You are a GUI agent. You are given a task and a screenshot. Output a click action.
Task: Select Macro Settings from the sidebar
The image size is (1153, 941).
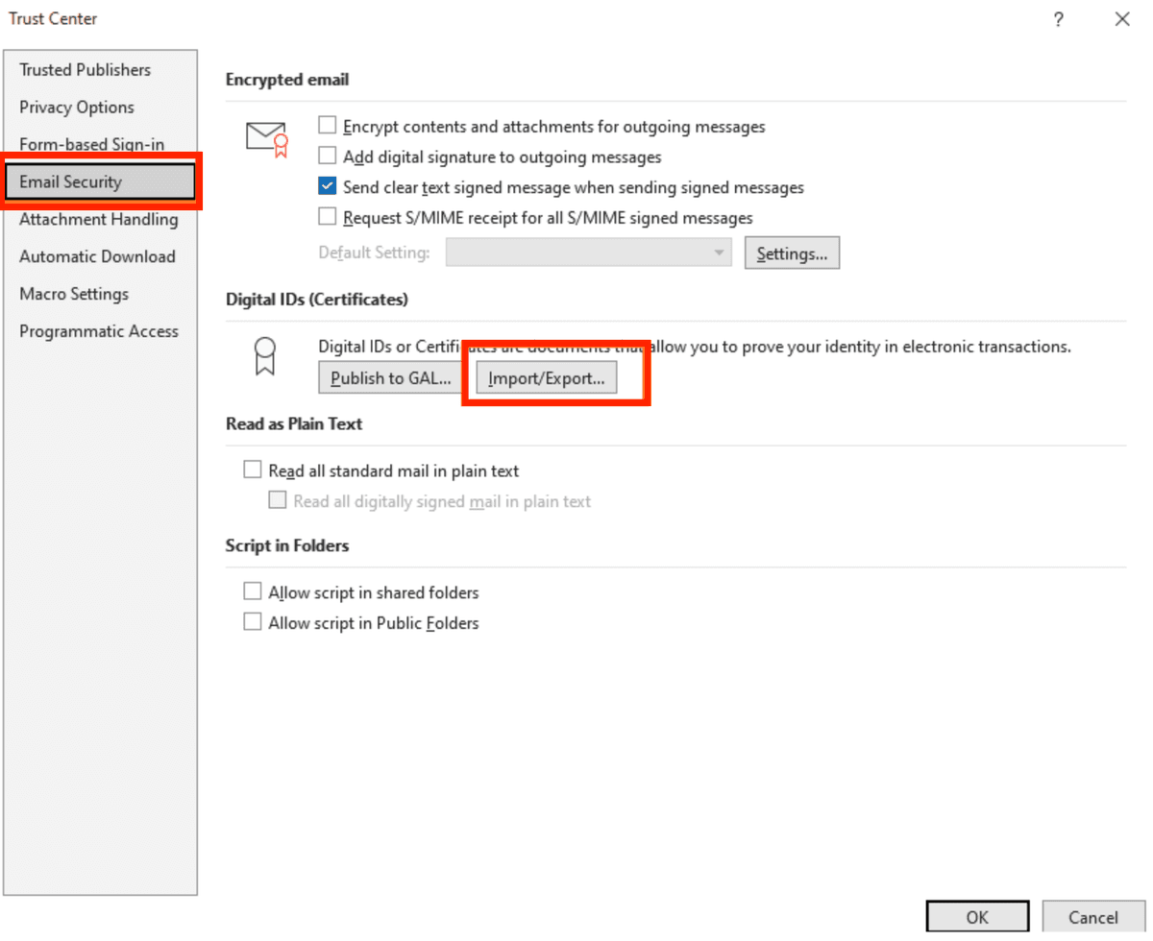pos(74,293)
